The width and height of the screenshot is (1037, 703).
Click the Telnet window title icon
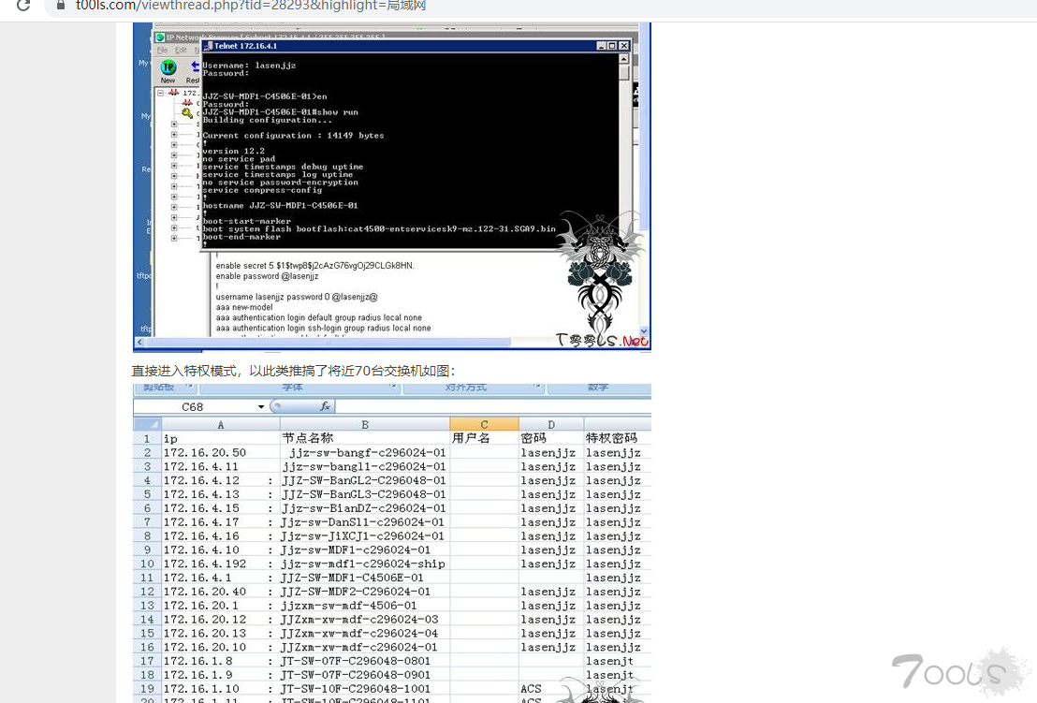pyautogui.click(x=208, y=46)
